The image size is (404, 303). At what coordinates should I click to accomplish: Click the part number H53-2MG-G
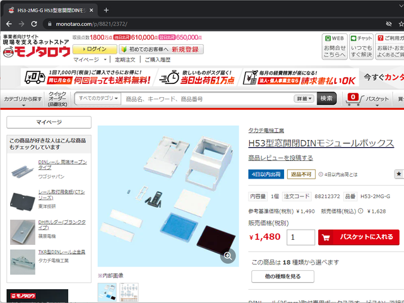pos(375,196)
